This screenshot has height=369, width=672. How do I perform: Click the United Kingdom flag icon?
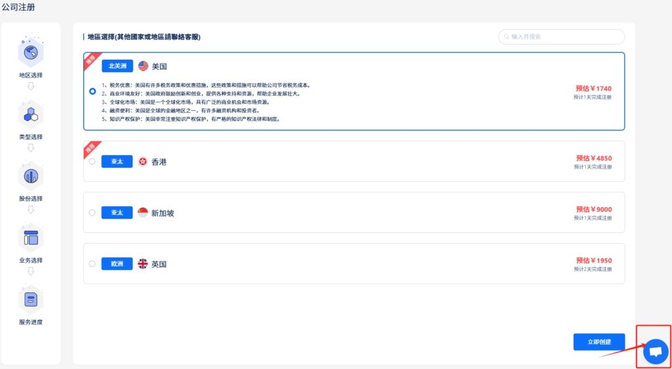tap(142, 263)
